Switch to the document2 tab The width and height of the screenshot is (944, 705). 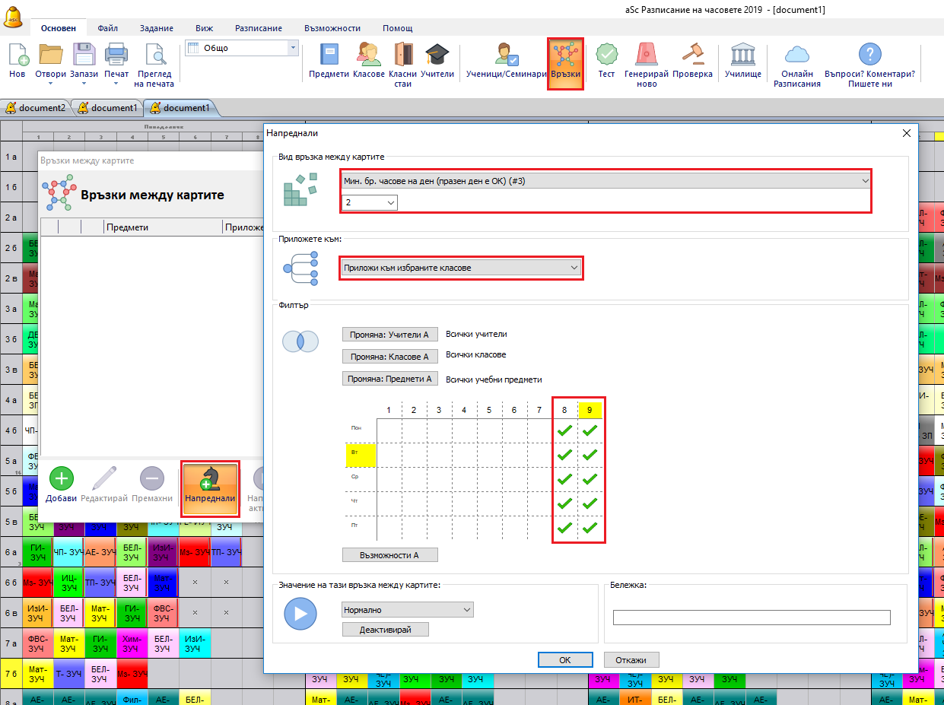pos(36,108)
